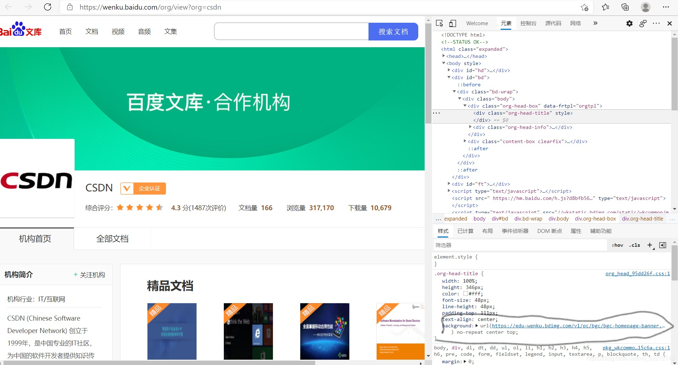Click the 首页 navigation link

(65, 32)
